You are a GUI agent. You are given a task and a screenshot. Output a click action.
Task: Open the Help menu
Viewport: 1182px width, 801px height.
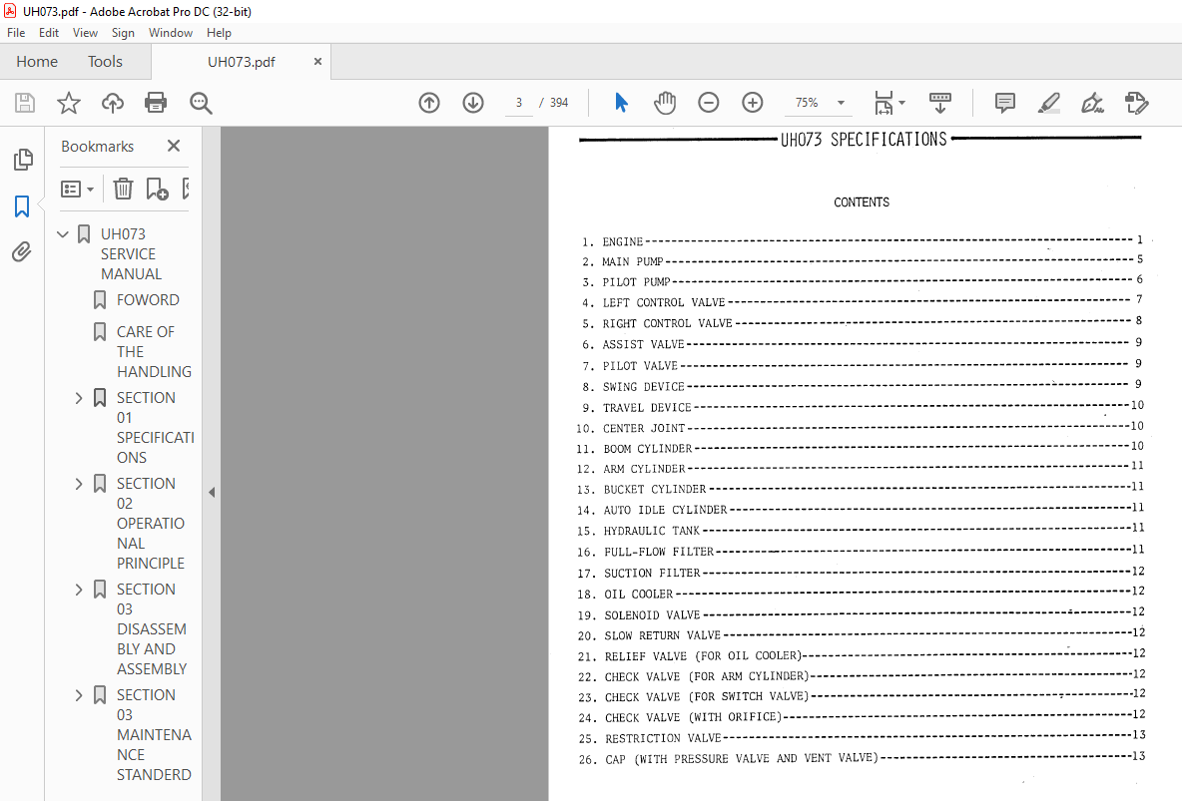(x=219, y=32)
